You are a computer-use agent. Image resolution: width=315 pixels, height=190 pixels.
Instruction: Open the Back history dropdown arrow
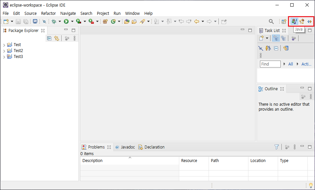(203, 21)
